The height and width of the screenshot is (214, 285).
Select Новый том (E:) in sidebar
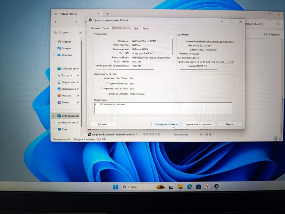click(x=68, y=122)
